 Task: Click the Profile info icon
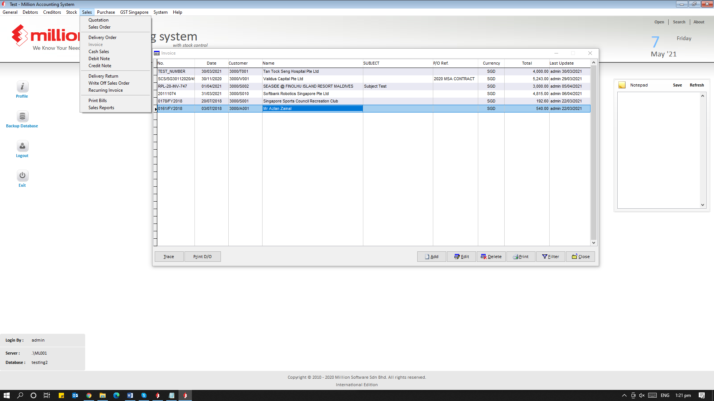22,87
